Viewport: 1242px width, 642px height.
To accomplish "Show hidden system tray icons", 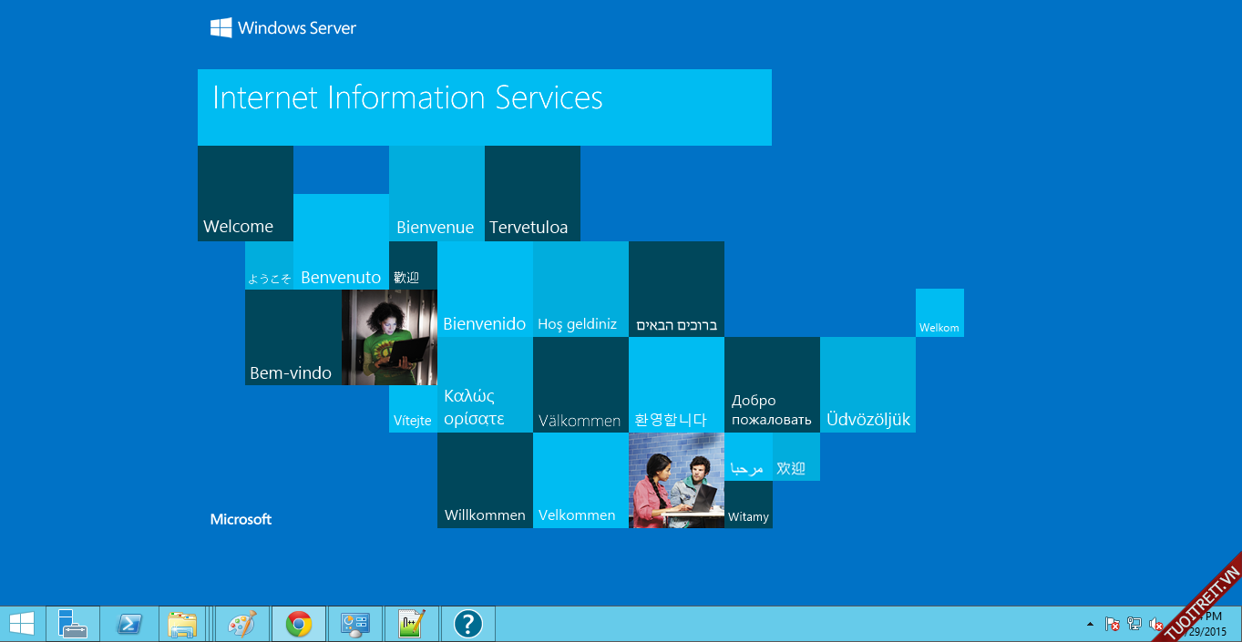I will (1090, 624).
